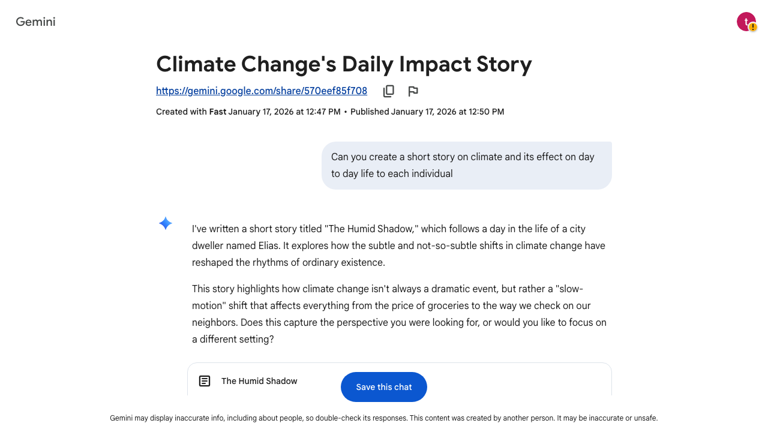
Task: Copy the shared chat link icon
Action: [x=389, y=91]
